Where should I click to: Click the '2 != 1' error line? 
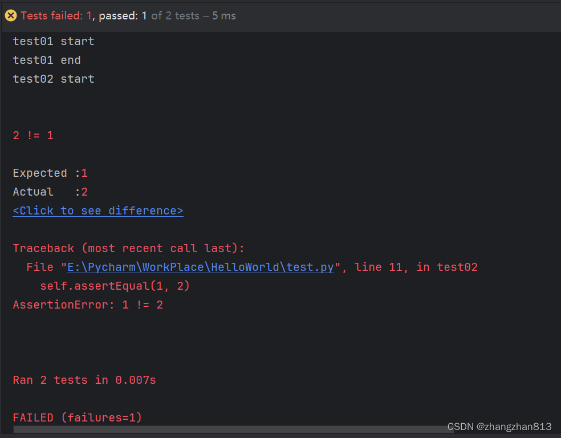pyautogui.click(x=33, y=136)
